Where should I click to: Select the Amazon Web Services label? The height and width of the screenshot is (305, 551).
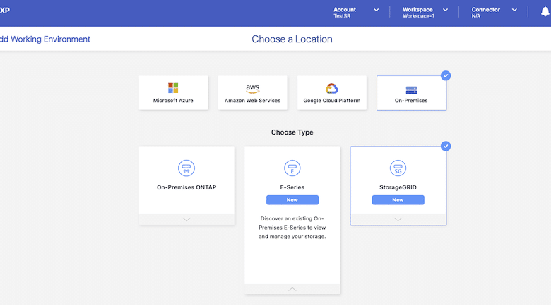coord(252,101)
